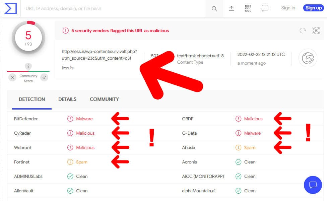The height and width of the screenshot is (201, 327).
Task: Click the globe link icon for the URL
Action: coord(308,58)
